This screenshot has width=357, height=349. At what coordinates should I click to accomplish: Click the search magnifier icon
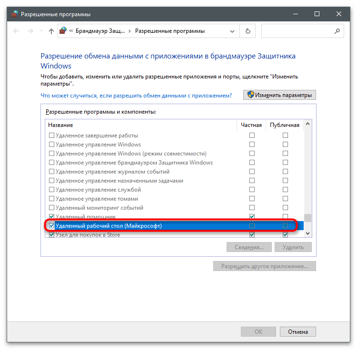tap(337, 31)
